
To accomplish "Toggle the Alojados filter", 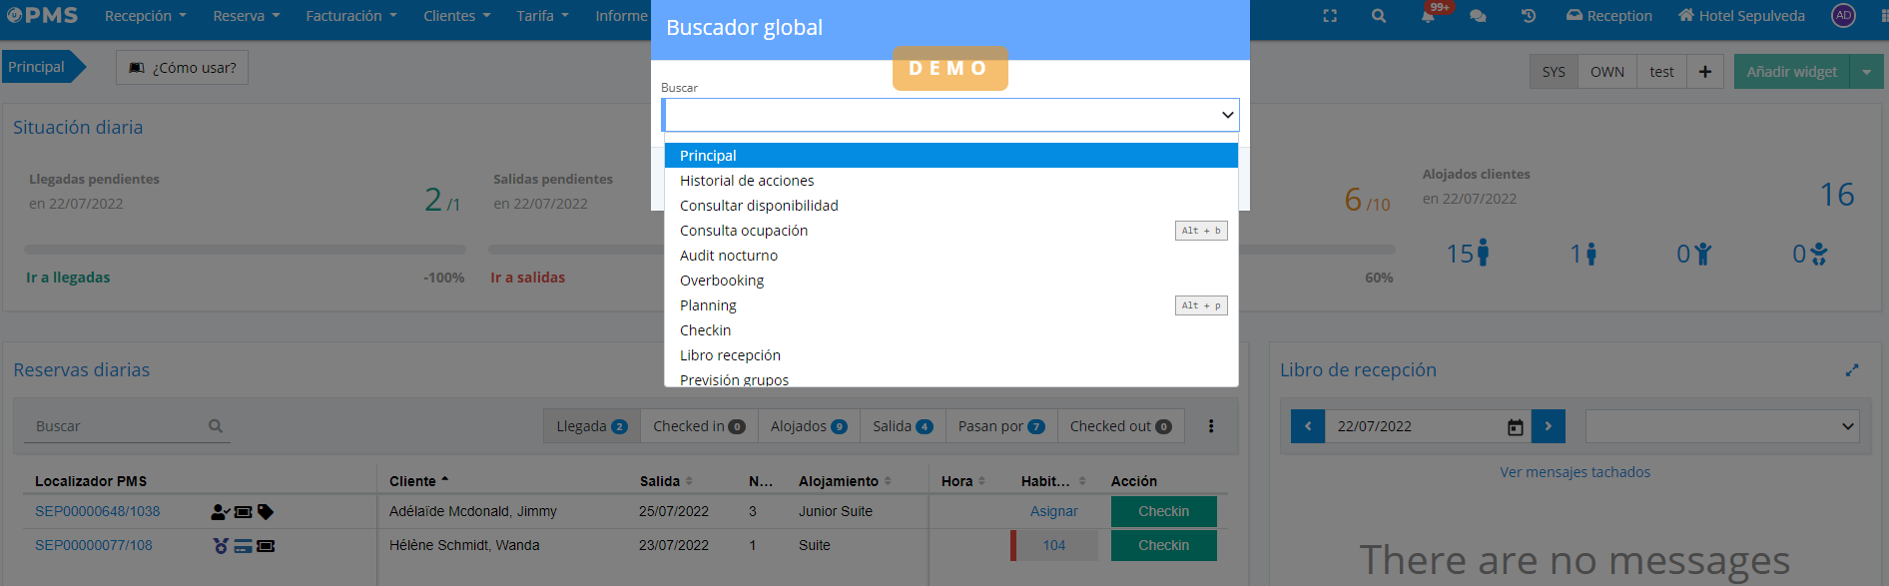I will 808,426.
